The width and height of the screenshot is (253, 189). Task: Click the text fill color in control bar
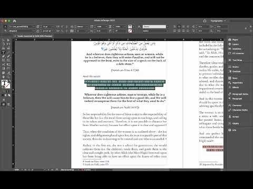[x=130, y=27]
